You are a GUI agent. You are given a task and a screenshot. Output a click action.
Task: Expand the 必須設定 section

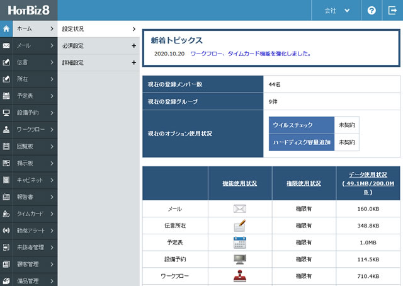click(98, 46)
